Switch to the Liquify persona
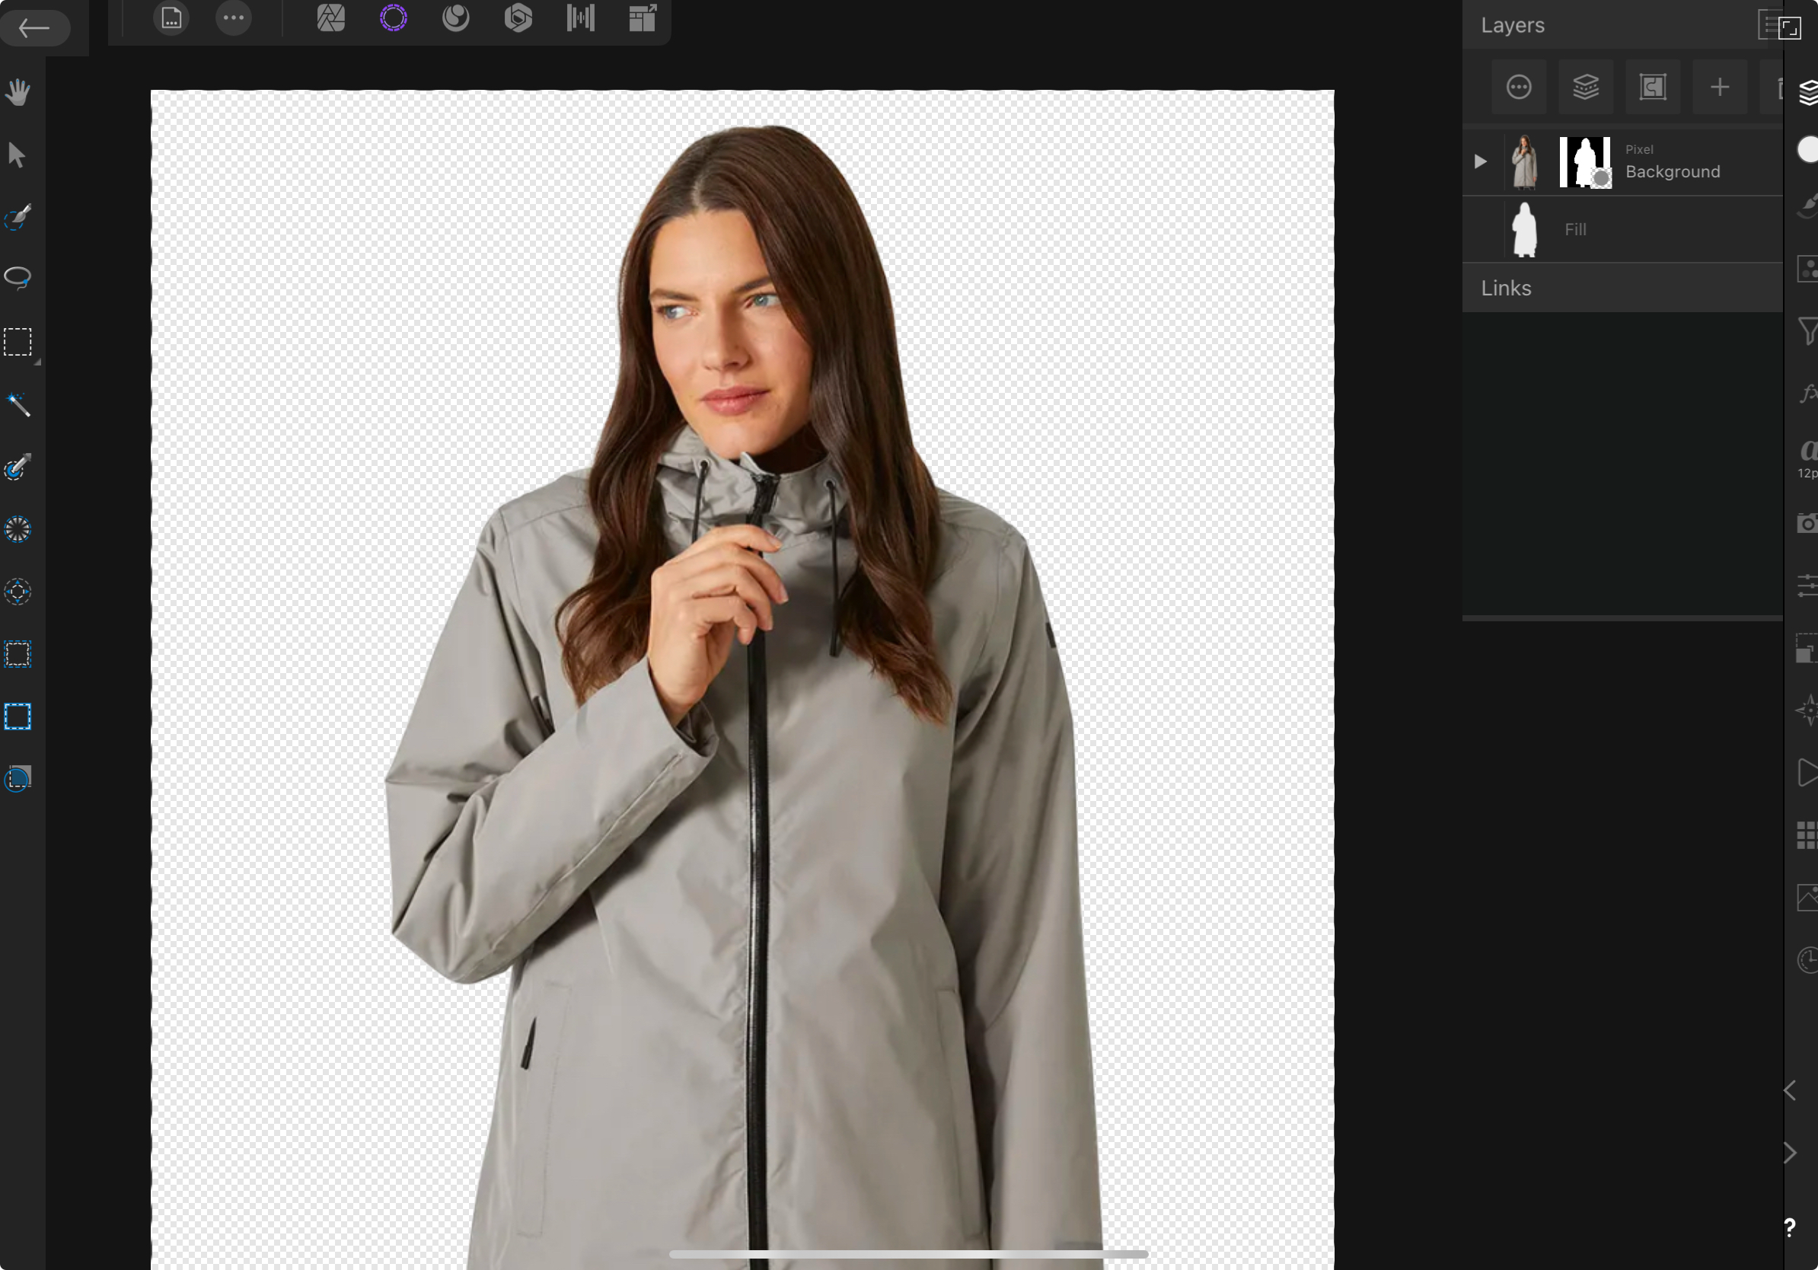This screenshot has width=1818, height=1270. 455,18
